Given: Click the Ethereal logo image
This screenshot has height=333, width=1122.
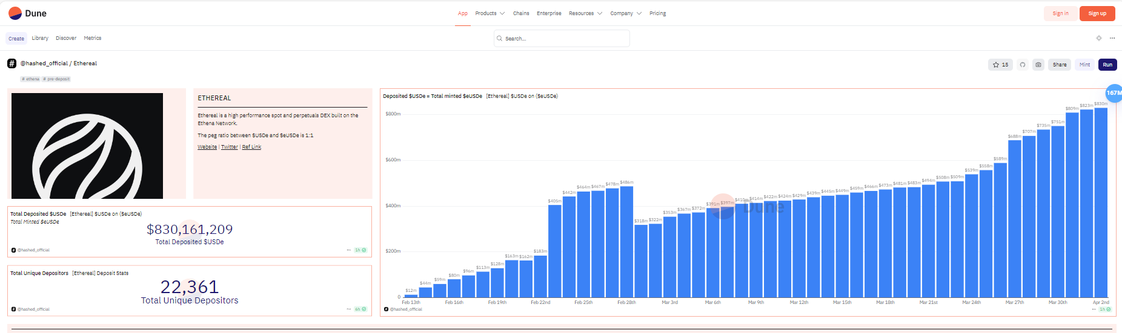Looking at the screenshot, I should coord(87,146).
